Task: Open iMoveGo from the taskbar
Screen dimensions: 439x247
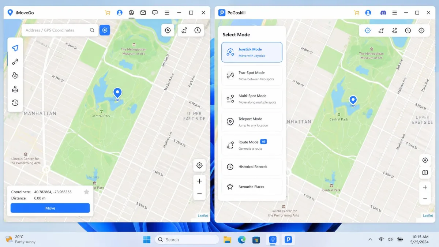Action: (x=273, y=240)
